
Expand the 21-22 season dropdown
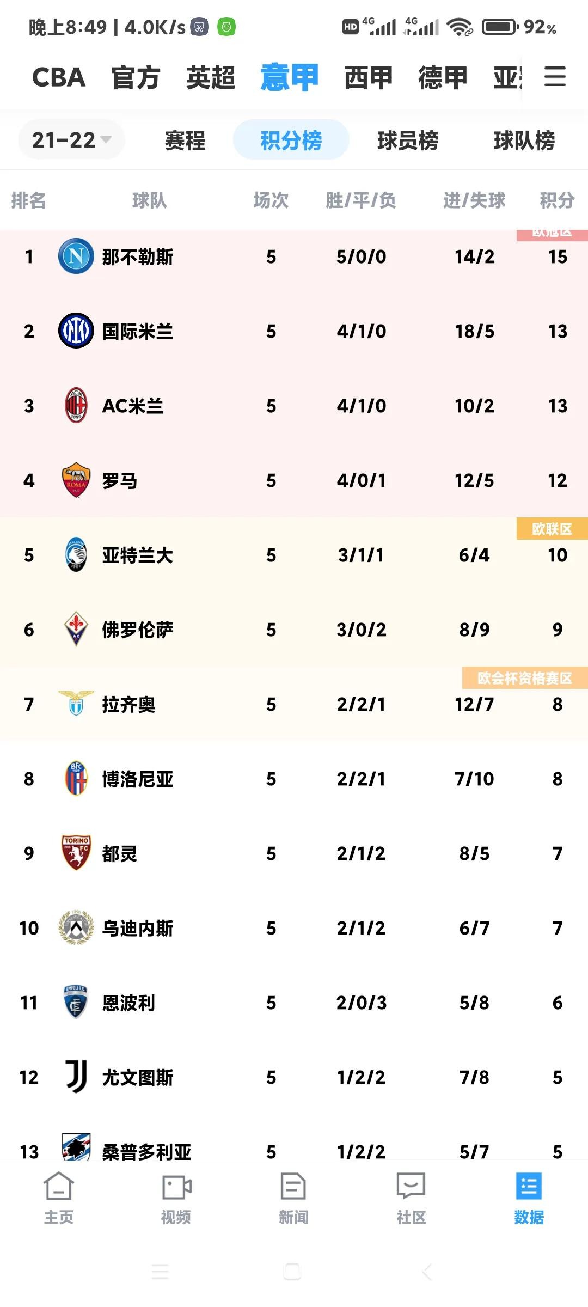pyautogui.click(x=71, y=140)
